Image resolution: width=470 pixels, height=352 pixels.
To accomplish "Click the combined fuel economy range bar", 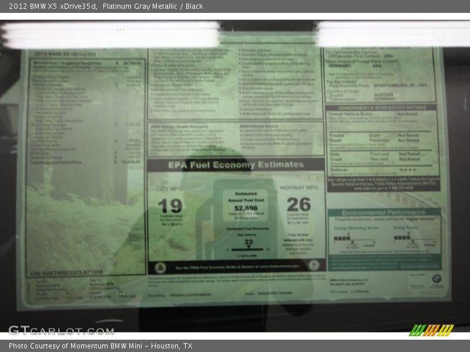I will pos(247,249).
